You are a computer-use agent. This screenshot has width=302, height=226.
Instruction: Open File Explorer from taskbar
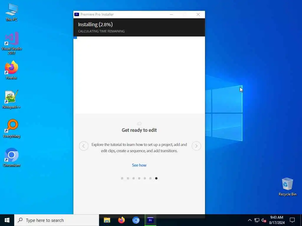coord(107,220)
